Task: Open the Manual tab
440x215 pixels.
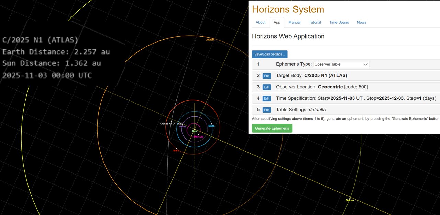Action: click(294, 22)
